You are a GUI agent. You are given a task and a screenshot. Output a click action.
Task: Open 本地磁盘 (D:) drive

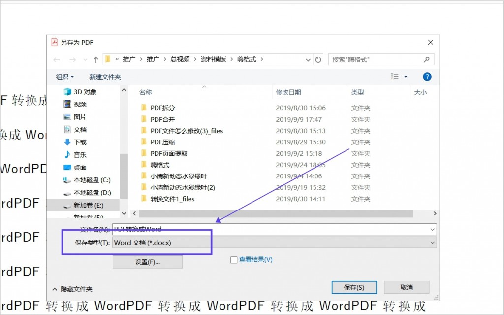(x=87, y=193)
